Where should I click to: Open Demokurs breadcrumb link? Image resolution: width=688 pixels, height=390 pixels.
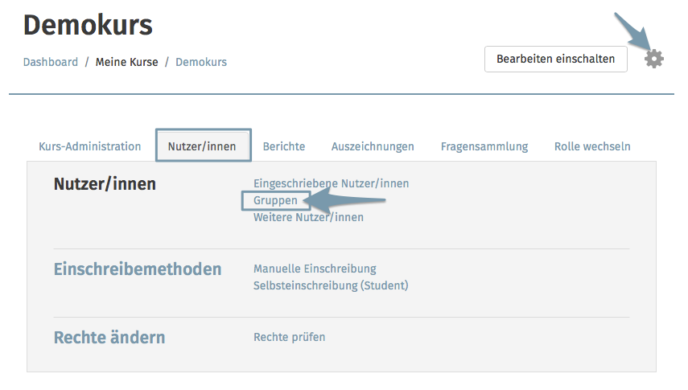point(201,62)
